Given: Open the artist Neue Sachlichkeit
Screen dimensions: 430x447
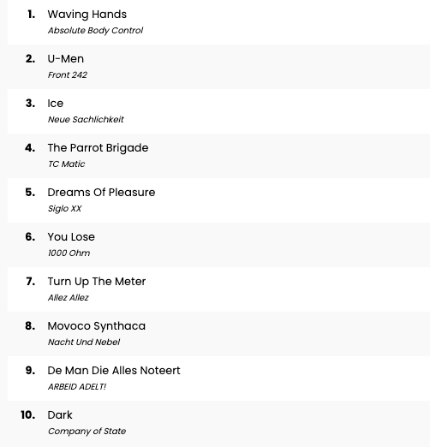Looking at the screenshot, I should (x=86, y=119).
